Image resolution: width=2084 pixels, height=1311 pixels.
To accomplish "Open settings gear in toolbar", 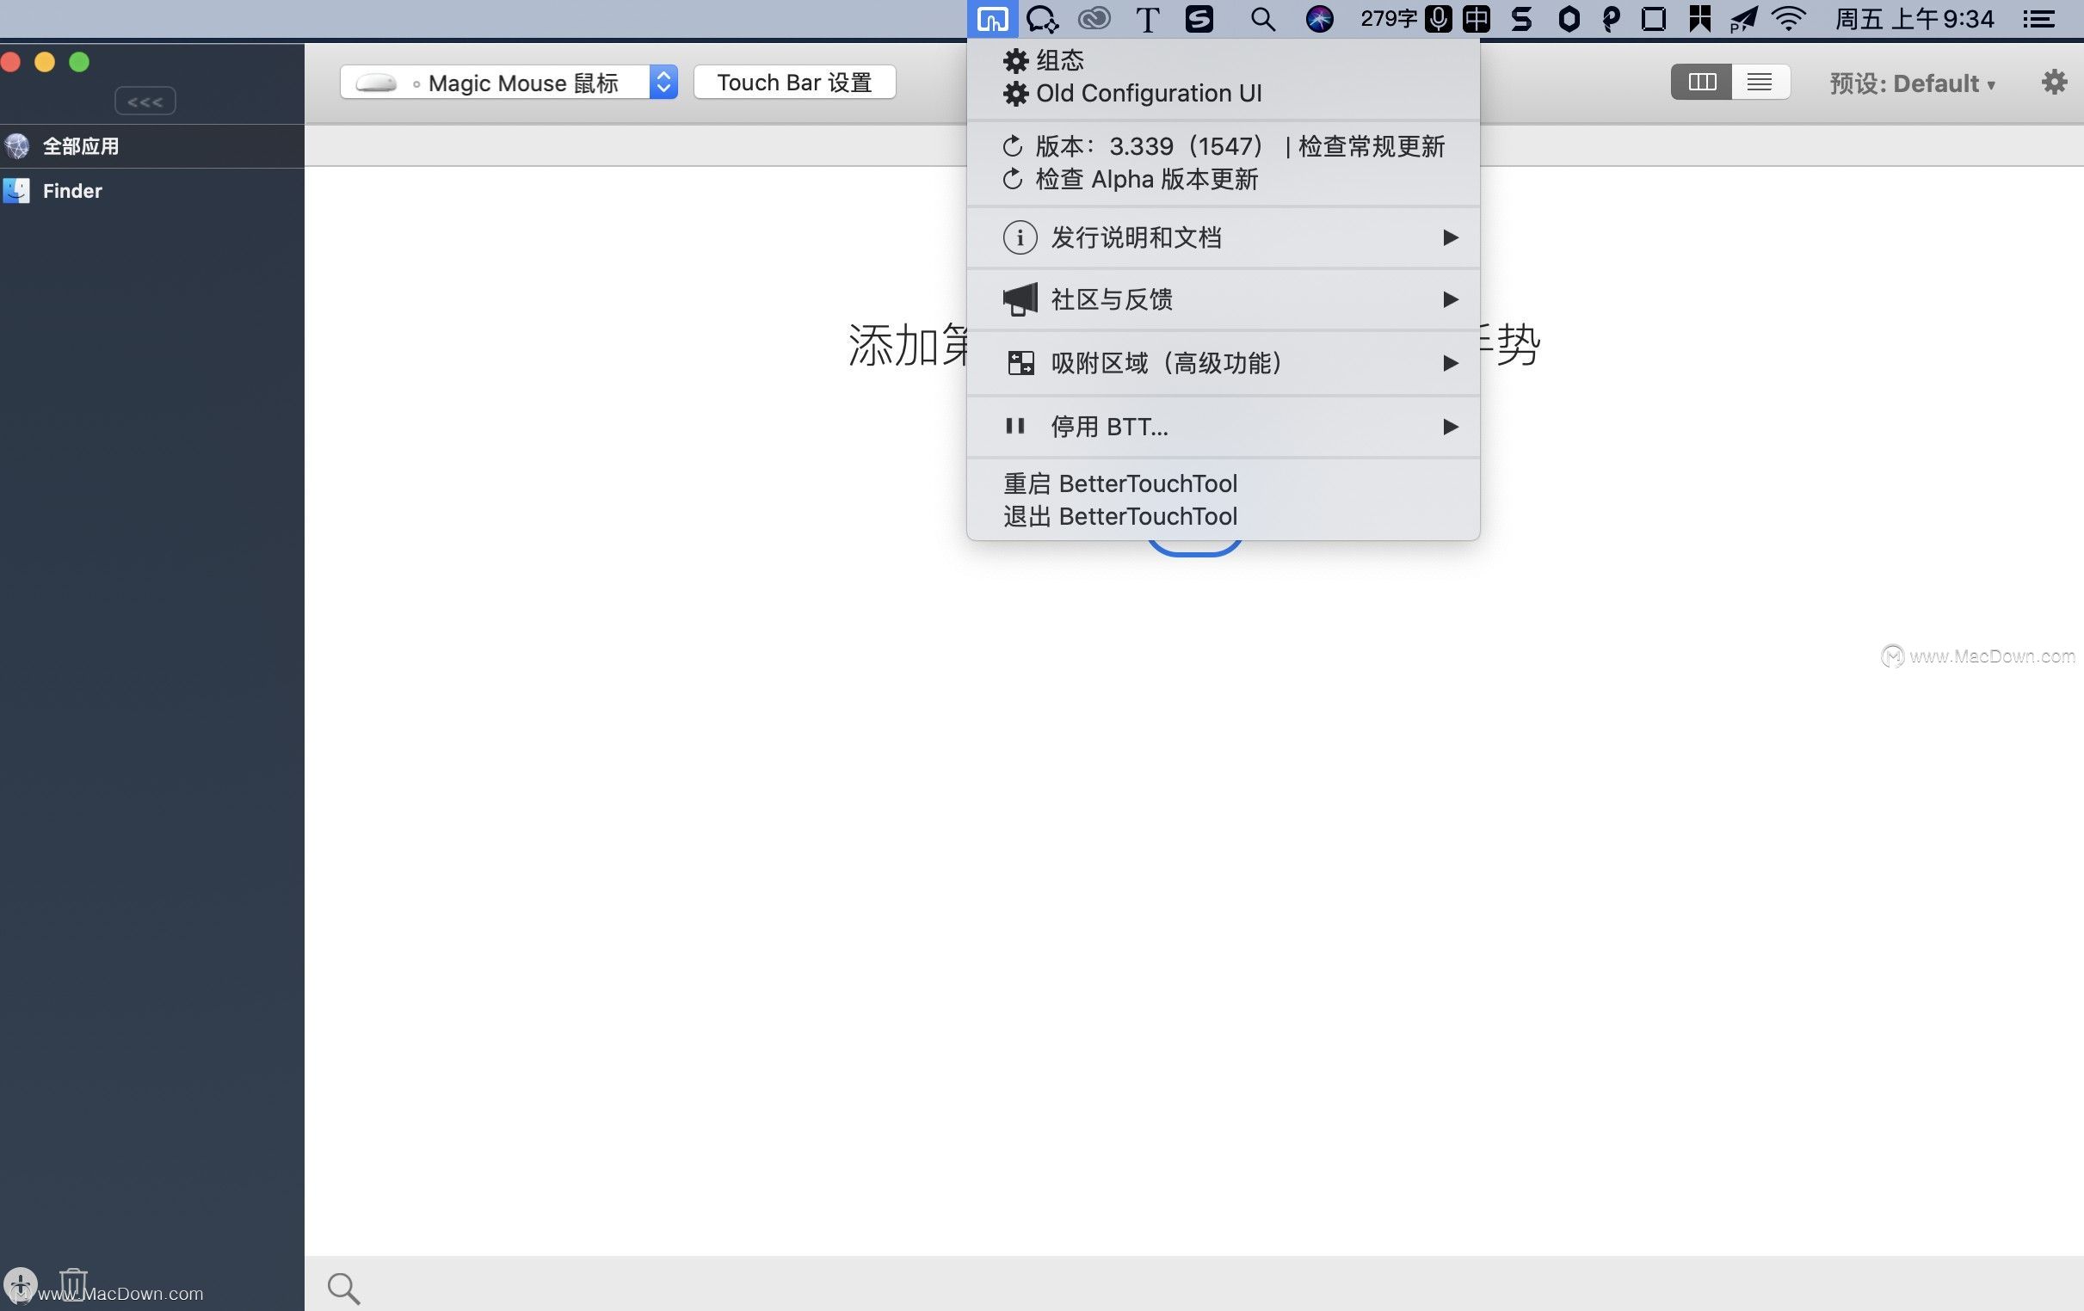I will tap(2054, 83).
